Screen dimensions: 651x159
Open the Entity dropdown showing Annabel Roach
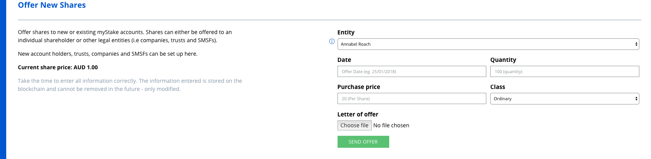[488, 44]
